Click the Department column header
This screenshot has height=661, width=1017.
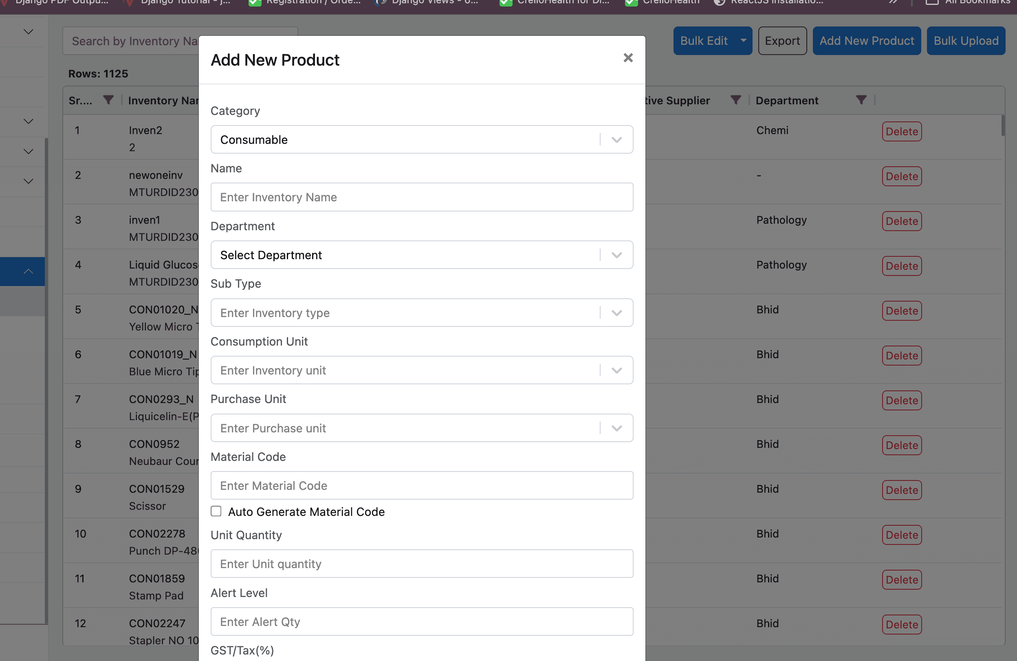tap(787, 100)
